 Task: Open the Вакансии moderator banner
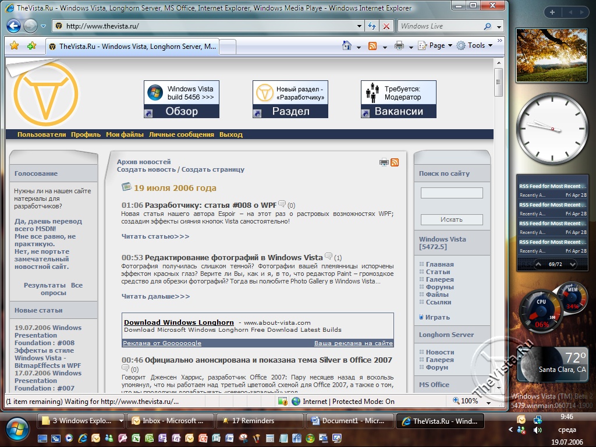tap(398, 99)
